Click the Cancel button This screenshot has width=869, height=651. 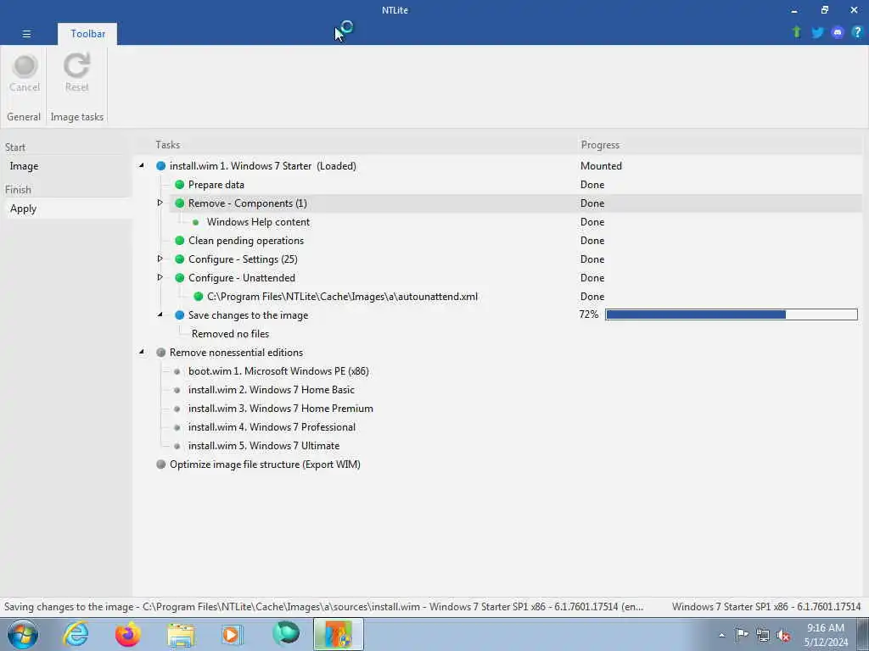point(25,74)
